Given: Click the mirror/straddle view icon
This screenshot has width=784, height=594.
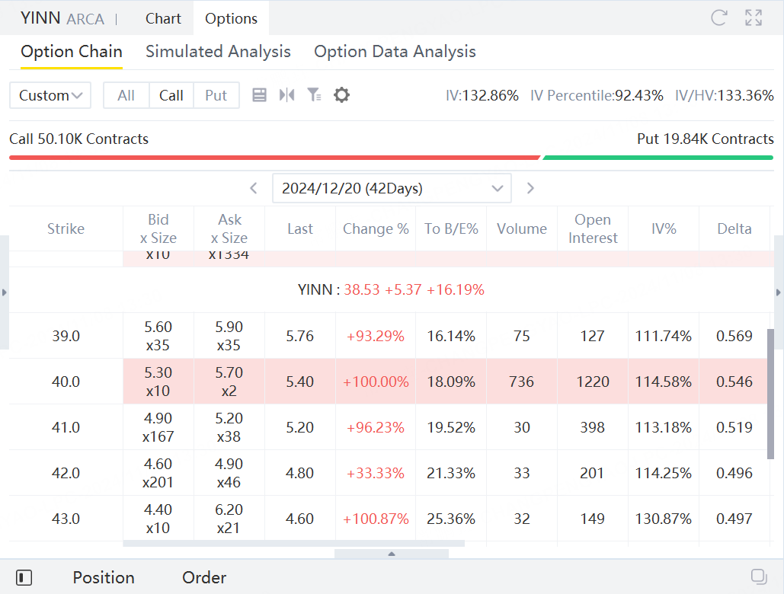Looking at the screenshot, I should 286,95.
